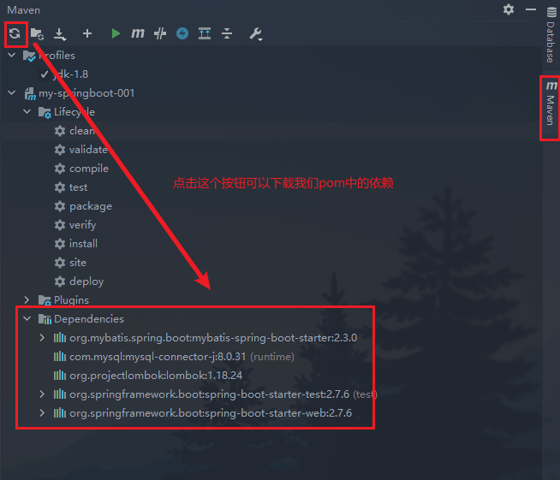Toggle Offline Mode icon in toolbar
This screenshot has height=480, width=560.
[160, 33]
